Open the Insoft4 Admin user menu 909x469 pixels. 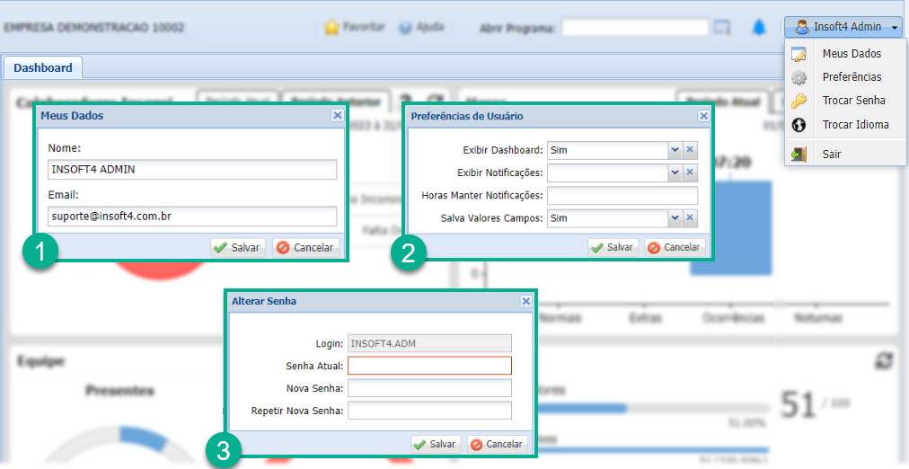(846, 28)
